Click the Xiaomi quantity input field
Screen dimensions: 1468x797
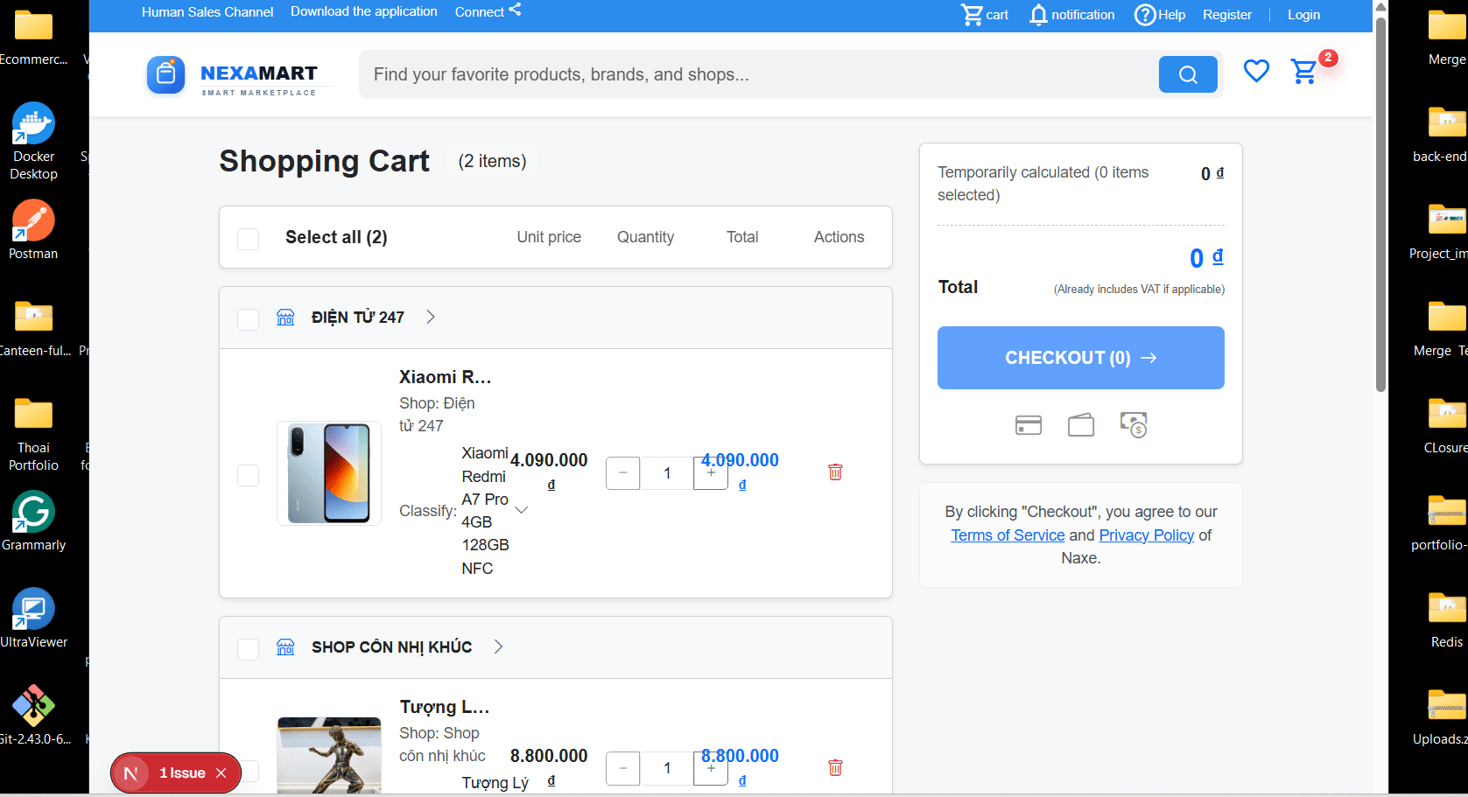667,473
